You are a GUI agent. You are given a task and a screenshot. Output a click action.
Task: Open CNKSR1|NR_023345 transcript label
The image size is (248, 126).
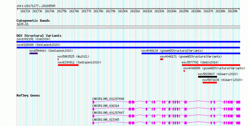(x=106, y=120)
